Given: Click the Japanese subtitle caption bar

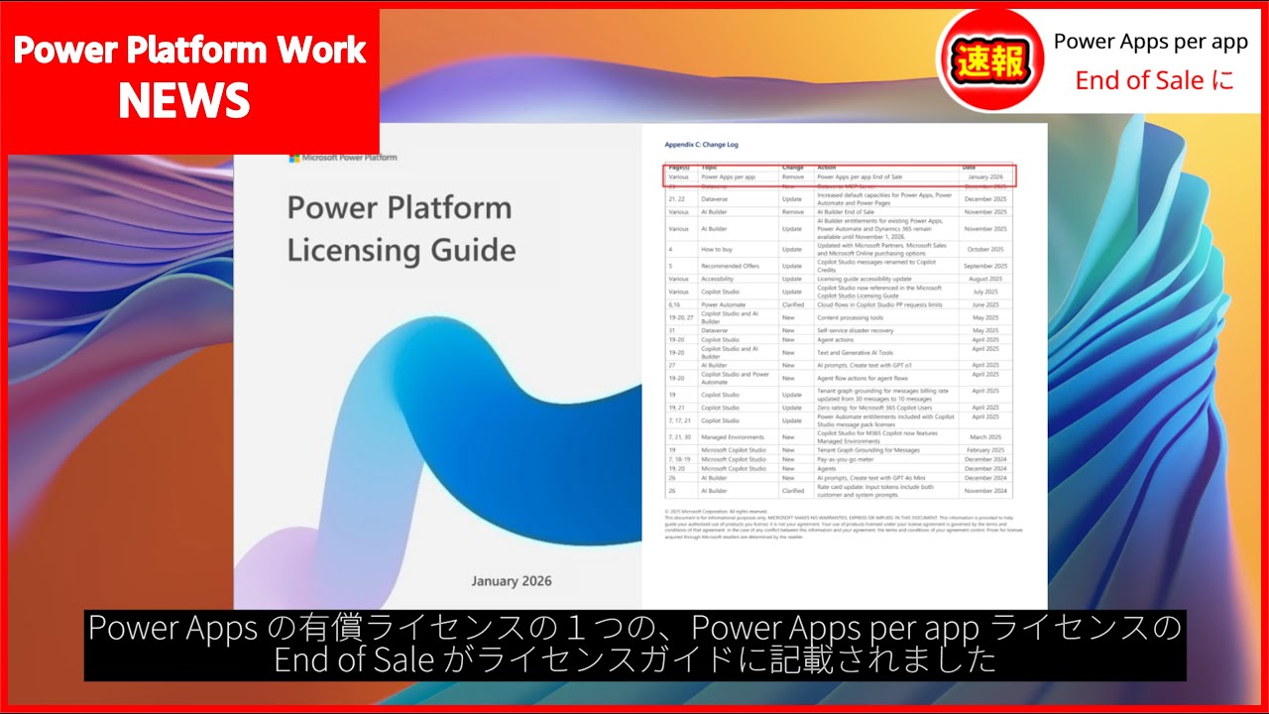Looking at the screenshot, I should tap(634, 645).
